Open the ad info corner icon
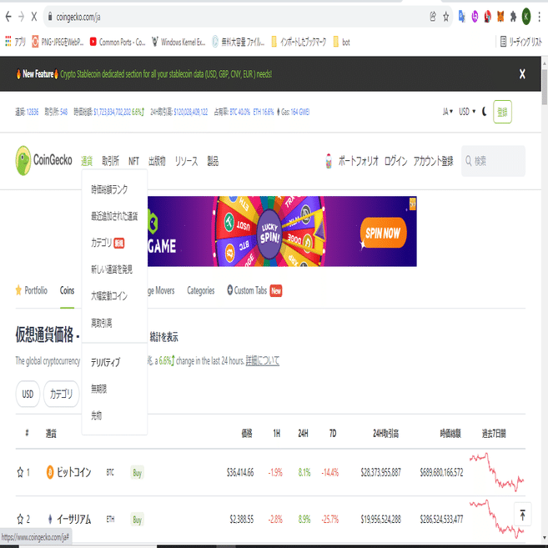 (x=412, y=204)
